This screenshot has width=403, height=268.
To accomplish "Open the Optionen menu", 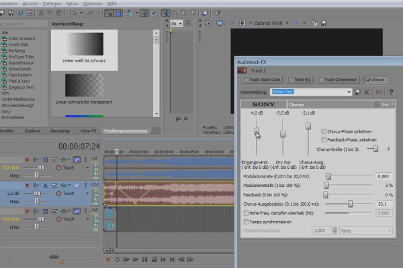I will (x=93, y=4).
